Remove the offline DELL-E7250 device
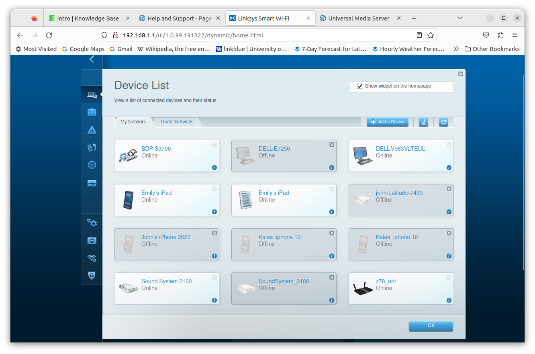Image resolution: width=535 pixels, height=354 pixels. click(x=332, y=145)
